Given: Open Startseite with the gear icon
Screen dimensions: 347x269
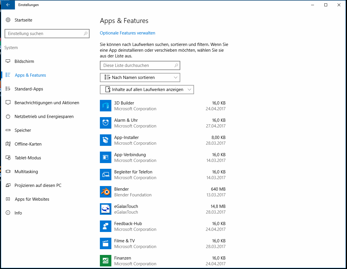Looking at the screenshot, I should pos(8,20).
